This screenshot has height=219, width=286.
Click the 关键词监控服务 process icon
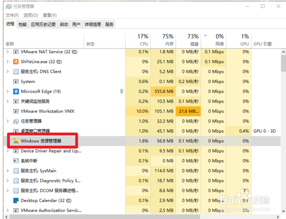click(16, 101)
